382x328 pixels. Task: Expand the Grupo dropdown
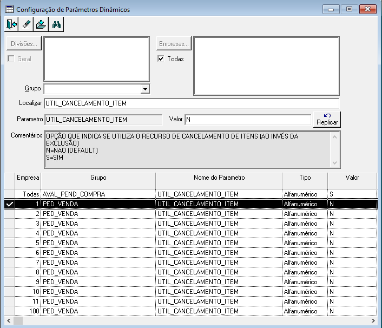(x=145, y=89)
